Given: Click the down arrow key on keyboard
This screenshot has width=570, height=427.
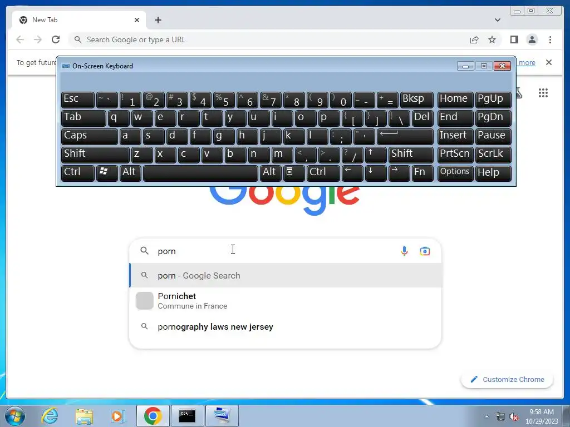Looking at the screenshot, I should 376,173.
